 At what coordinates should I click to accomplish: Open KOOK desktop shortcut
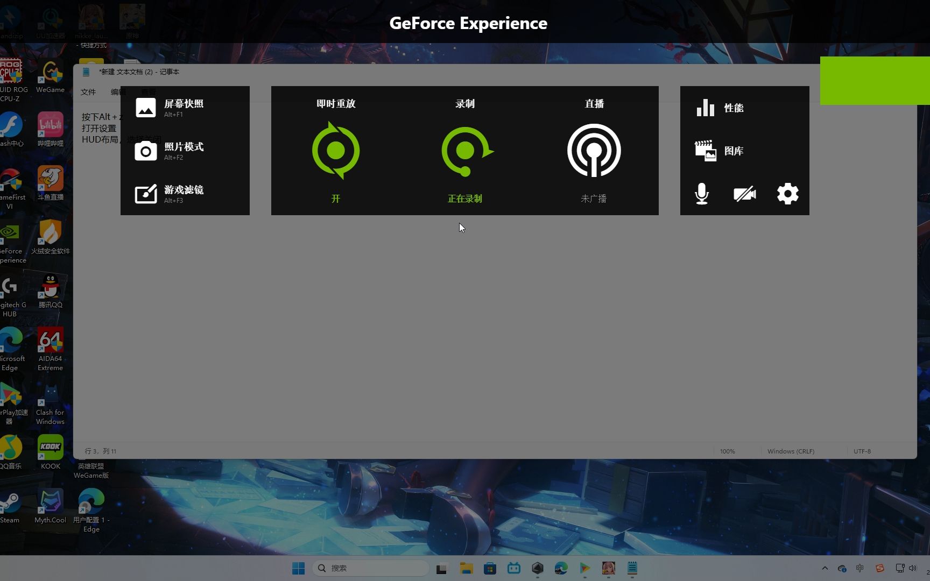coord(51,452)
